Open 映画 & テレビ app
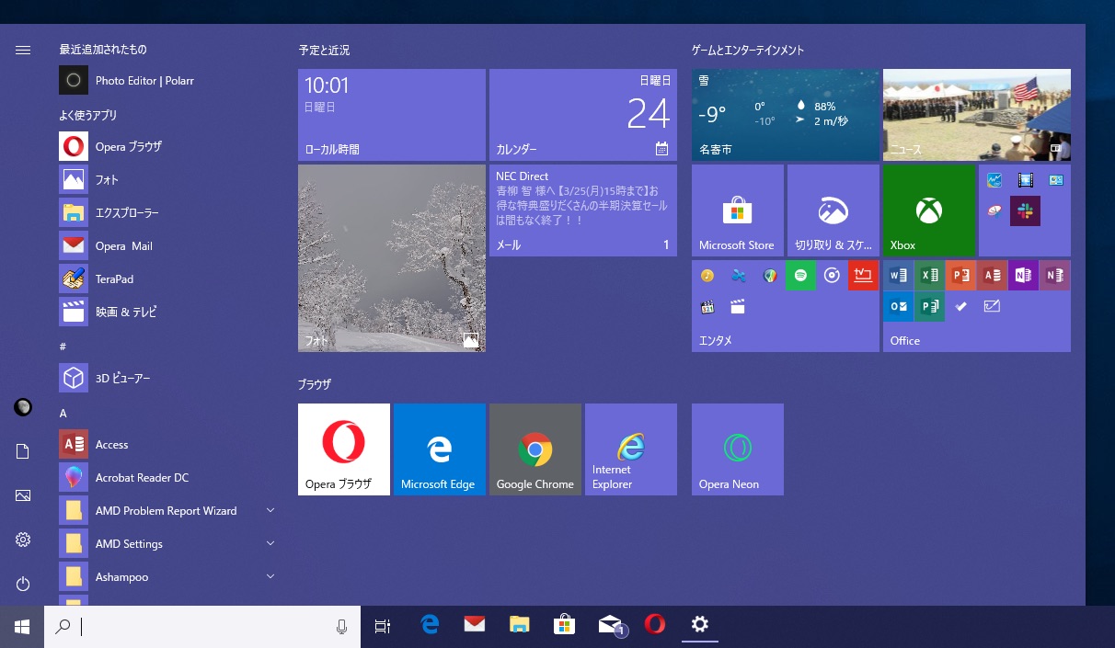The image size is (1115, 648). coord(167,313)
